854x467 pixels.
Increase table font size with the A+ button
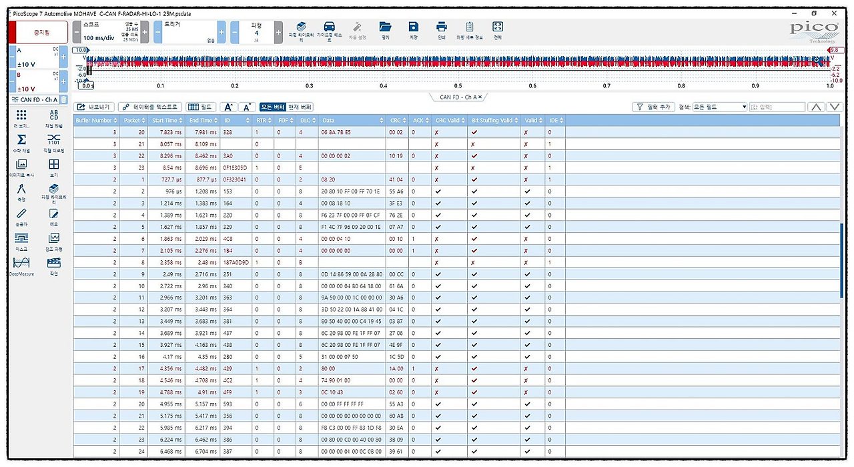pos(228,107)
